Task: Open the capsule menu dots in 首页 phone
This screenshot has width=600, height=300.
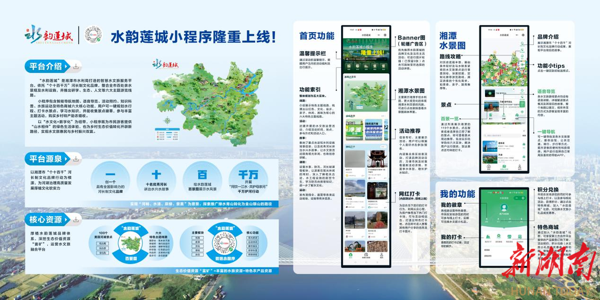Action: tap(379, 35)
